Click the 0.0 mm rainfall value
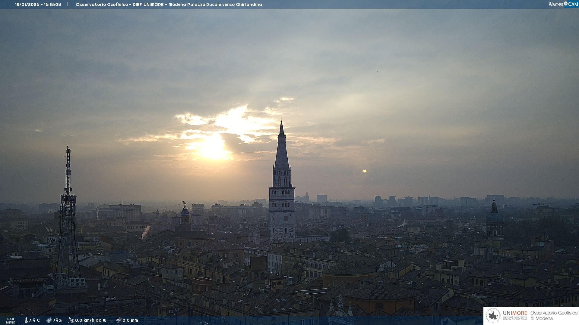Image resolution: width=579 pixels, height=325 pixels. click(130, 320)
